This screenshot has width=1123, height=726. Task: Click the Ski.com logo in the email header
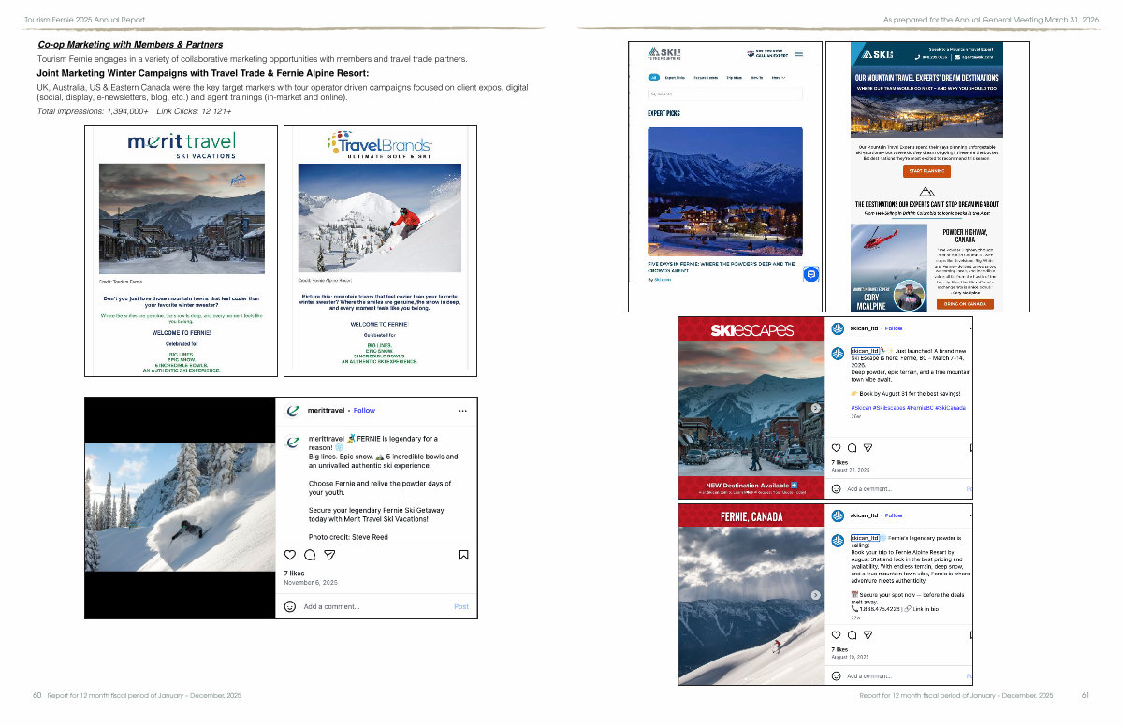click(877, 53)
